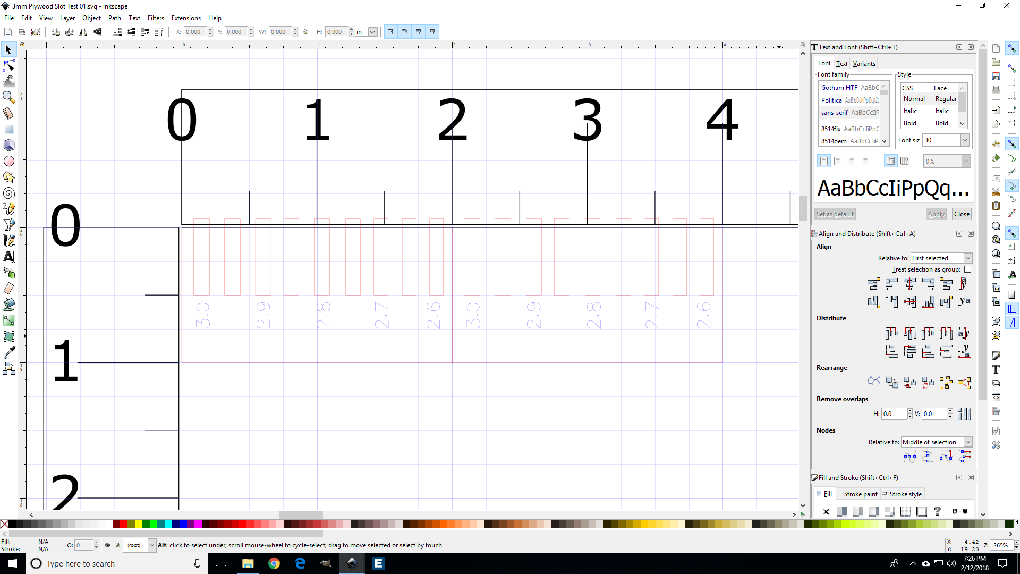Open the Extensions menu
Viewport: 1020px width, 574px height.
coord(186,18)
